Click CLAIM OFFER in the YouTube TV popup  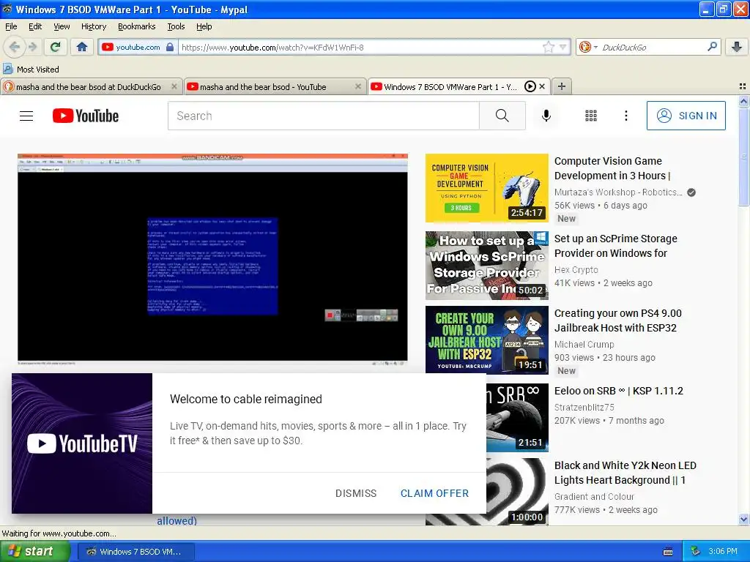pyautogui.click(x=434, y=493)
